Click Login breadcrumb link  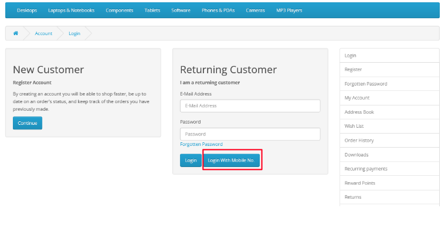pyautogui.click(x=74, y=33)
